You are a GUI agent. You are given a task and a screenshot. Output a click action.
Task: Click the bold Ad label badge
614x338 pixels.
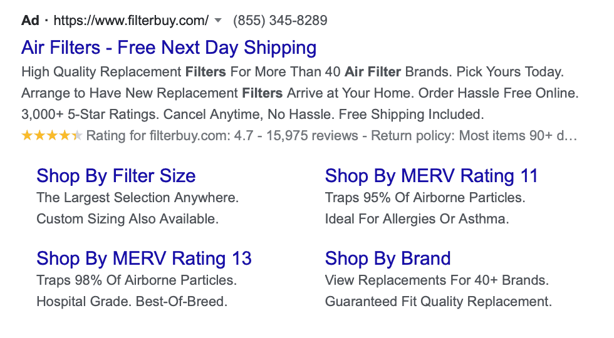tap(30, 20)
